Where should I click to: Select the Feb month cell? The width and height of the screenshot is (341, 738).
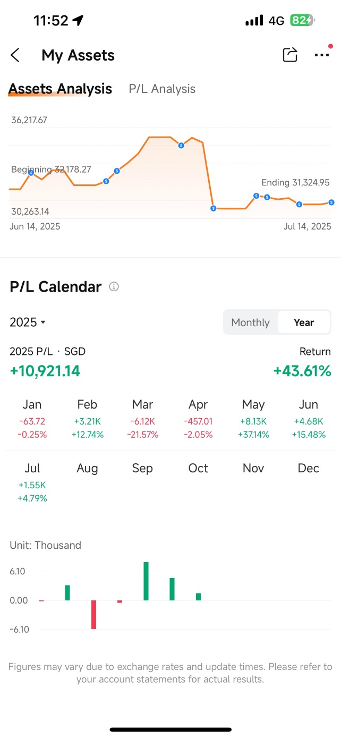point(87,419)
